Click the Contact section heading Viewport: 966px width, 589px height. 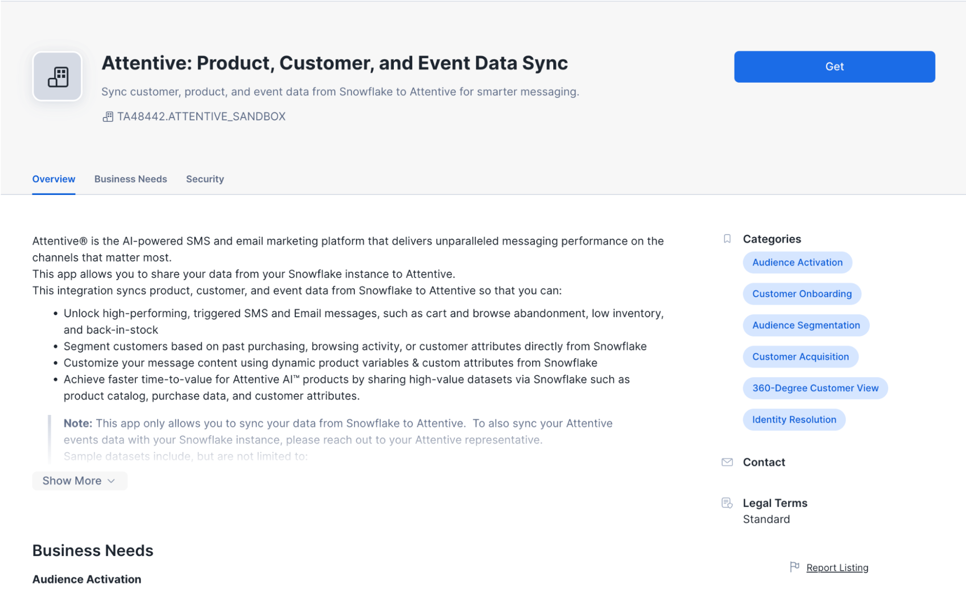(x=764, y=462)
